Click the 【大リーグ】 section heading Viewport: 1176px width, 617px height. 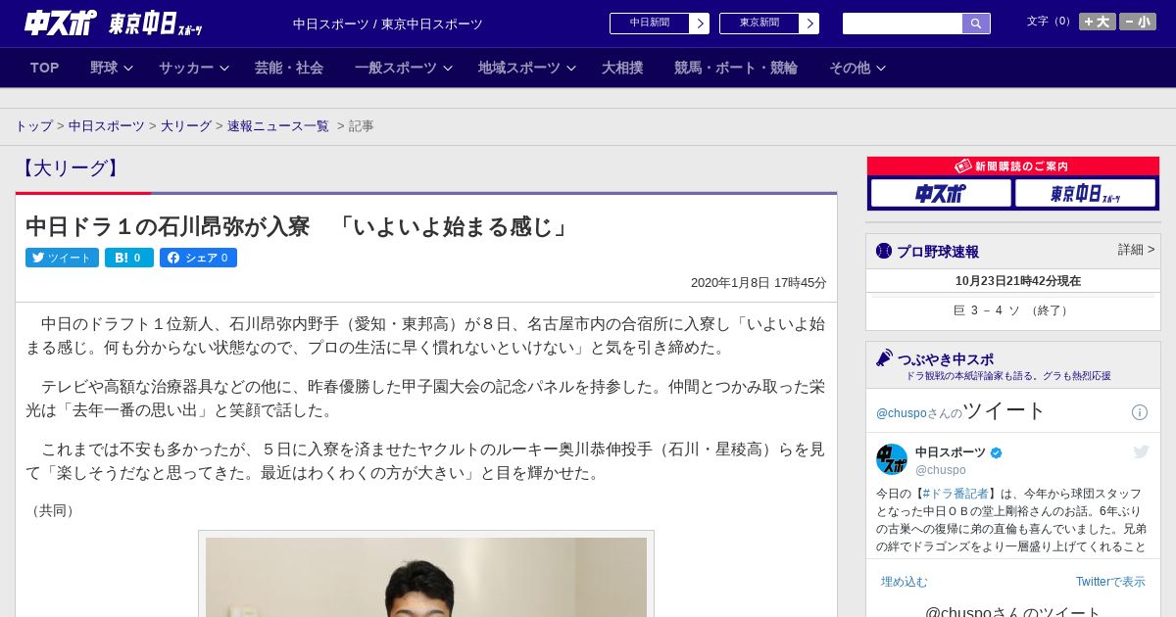71,168
